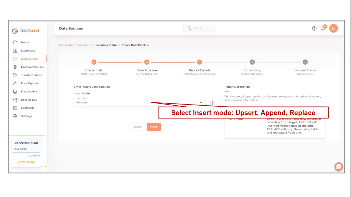Open the notifications bell
The height and width of the screenshot is (197, 351).
point(323,28)
